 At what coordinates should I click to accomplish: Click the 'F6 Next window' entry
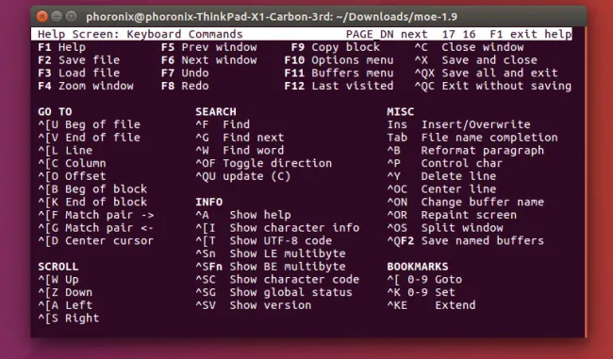pos(208,60)
